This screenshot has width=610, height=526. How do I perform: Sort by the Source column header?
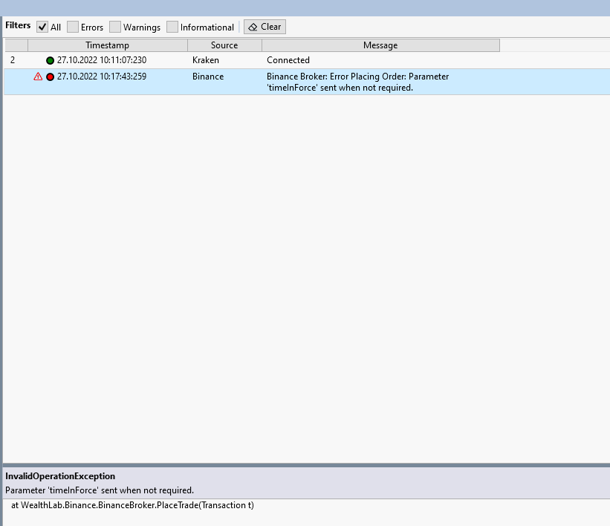224,45
